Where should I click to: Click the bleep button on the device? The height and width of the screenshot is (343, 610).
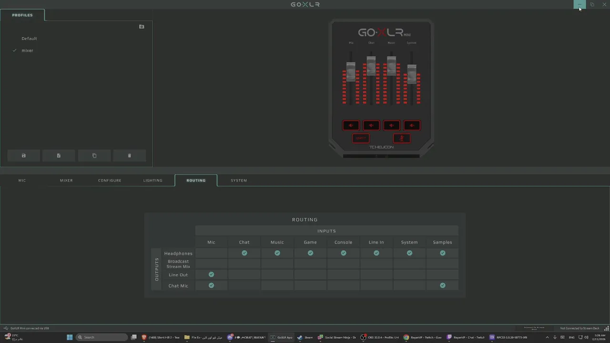[361, 138]
